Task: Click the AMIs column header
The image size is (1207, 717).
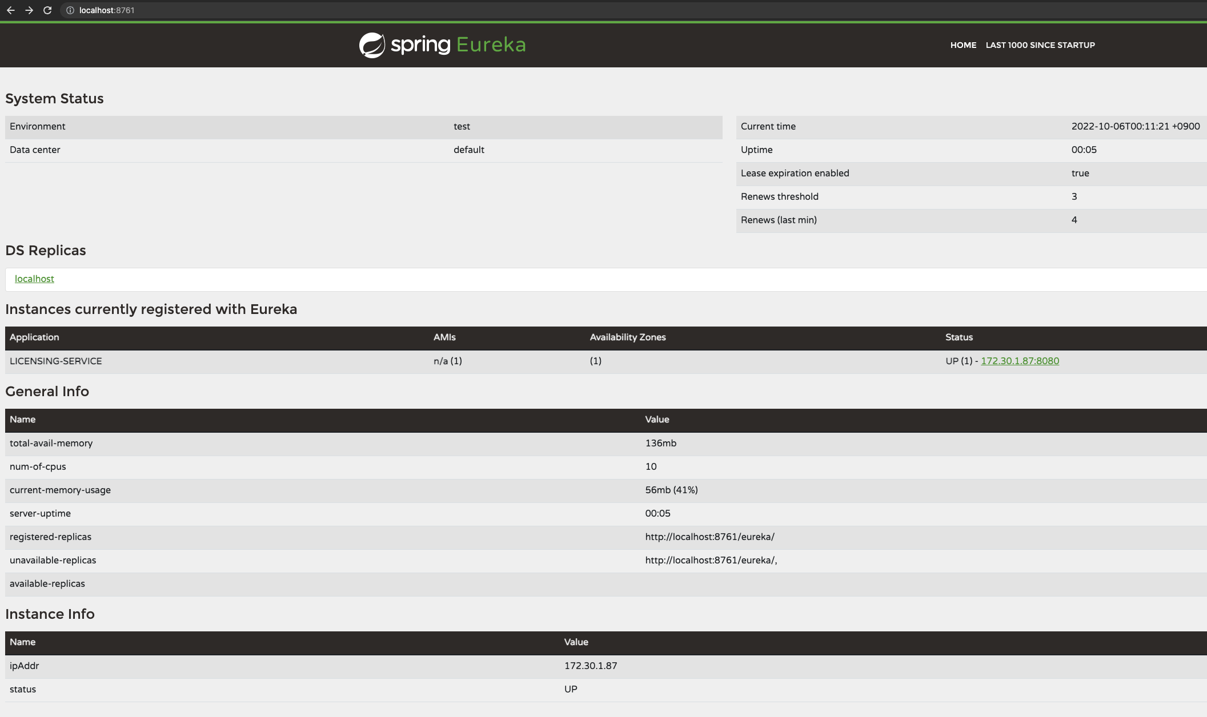Action: pyautogui.click(x=444, y=337)
